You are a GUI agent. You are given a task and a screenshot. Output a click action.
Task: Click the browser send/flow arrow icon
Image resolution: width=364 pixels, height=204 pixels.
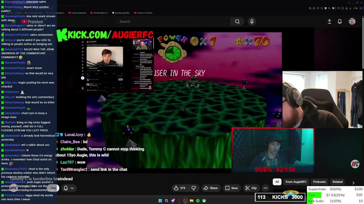(x=329, y=8)
